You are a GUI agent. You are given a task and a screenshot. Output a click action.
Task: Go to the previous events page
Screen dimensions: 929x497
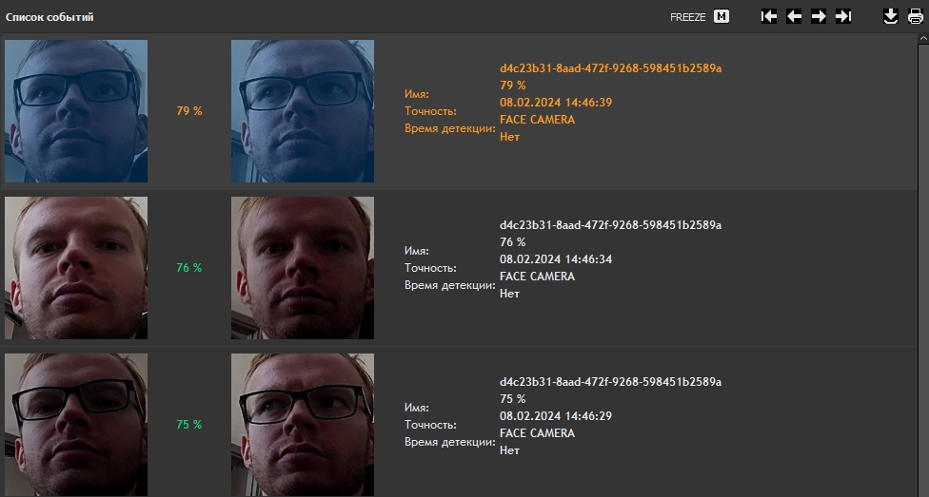[794, 16]
